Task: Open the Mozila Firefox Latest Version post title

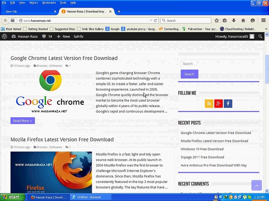Action: tap(62, 139)
